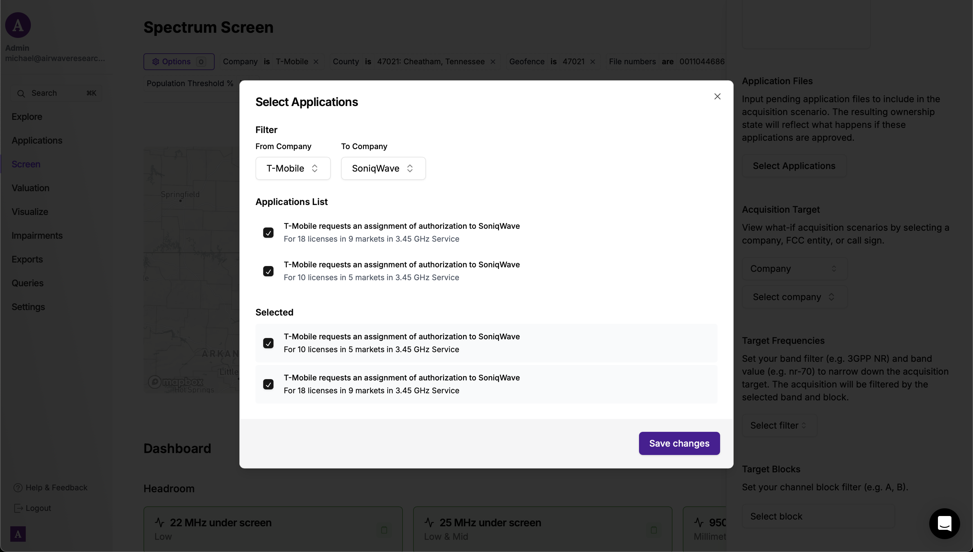Image resolution: width=973 pixels, height=552 pixels.
Task: Open the chat bubble in bottom right
Action: click(945, 524)
